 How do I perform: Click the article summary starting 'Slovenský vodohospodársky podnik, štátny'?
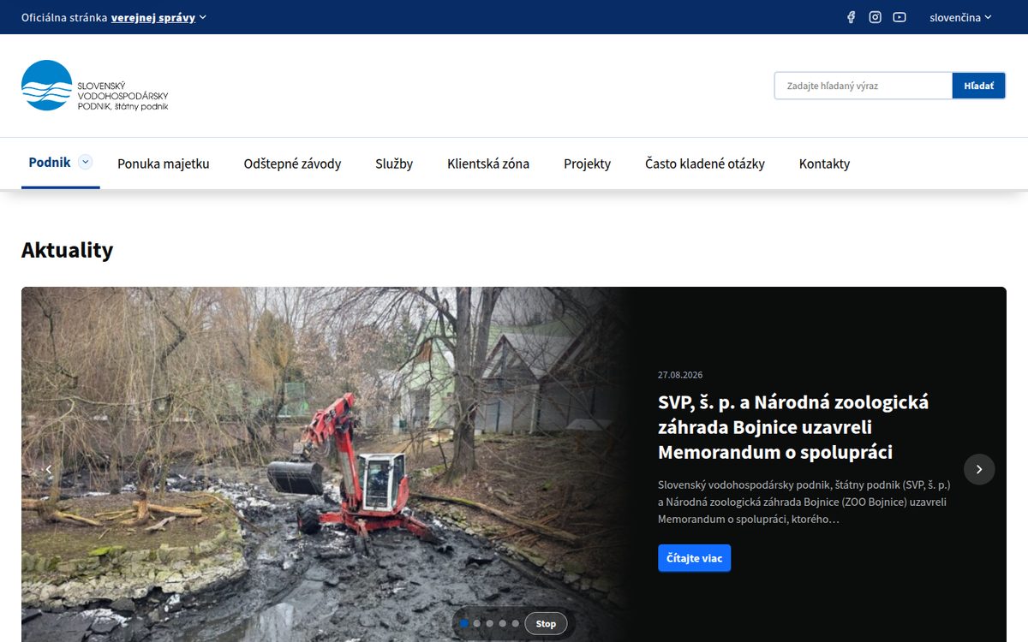coord(804,502)
